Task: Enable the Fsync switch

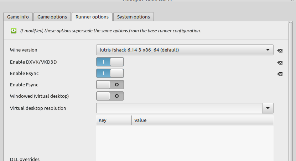Action: pyautogui.click(x=110, y=85)
